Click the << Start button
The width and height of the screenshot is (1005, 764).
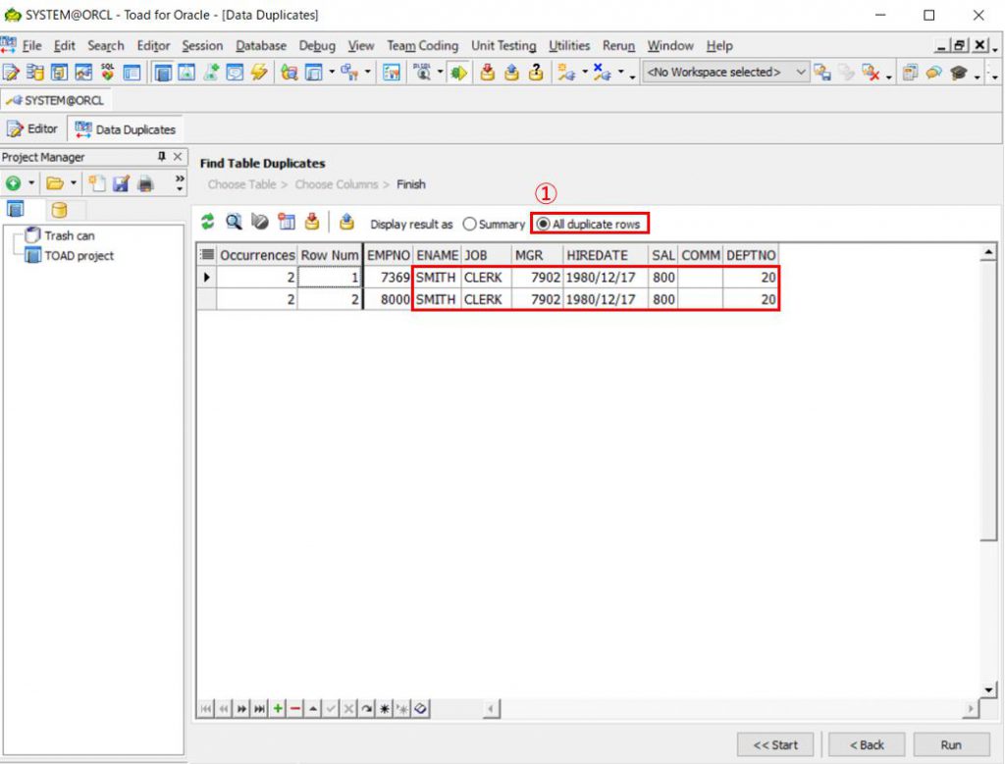point(775,744)
